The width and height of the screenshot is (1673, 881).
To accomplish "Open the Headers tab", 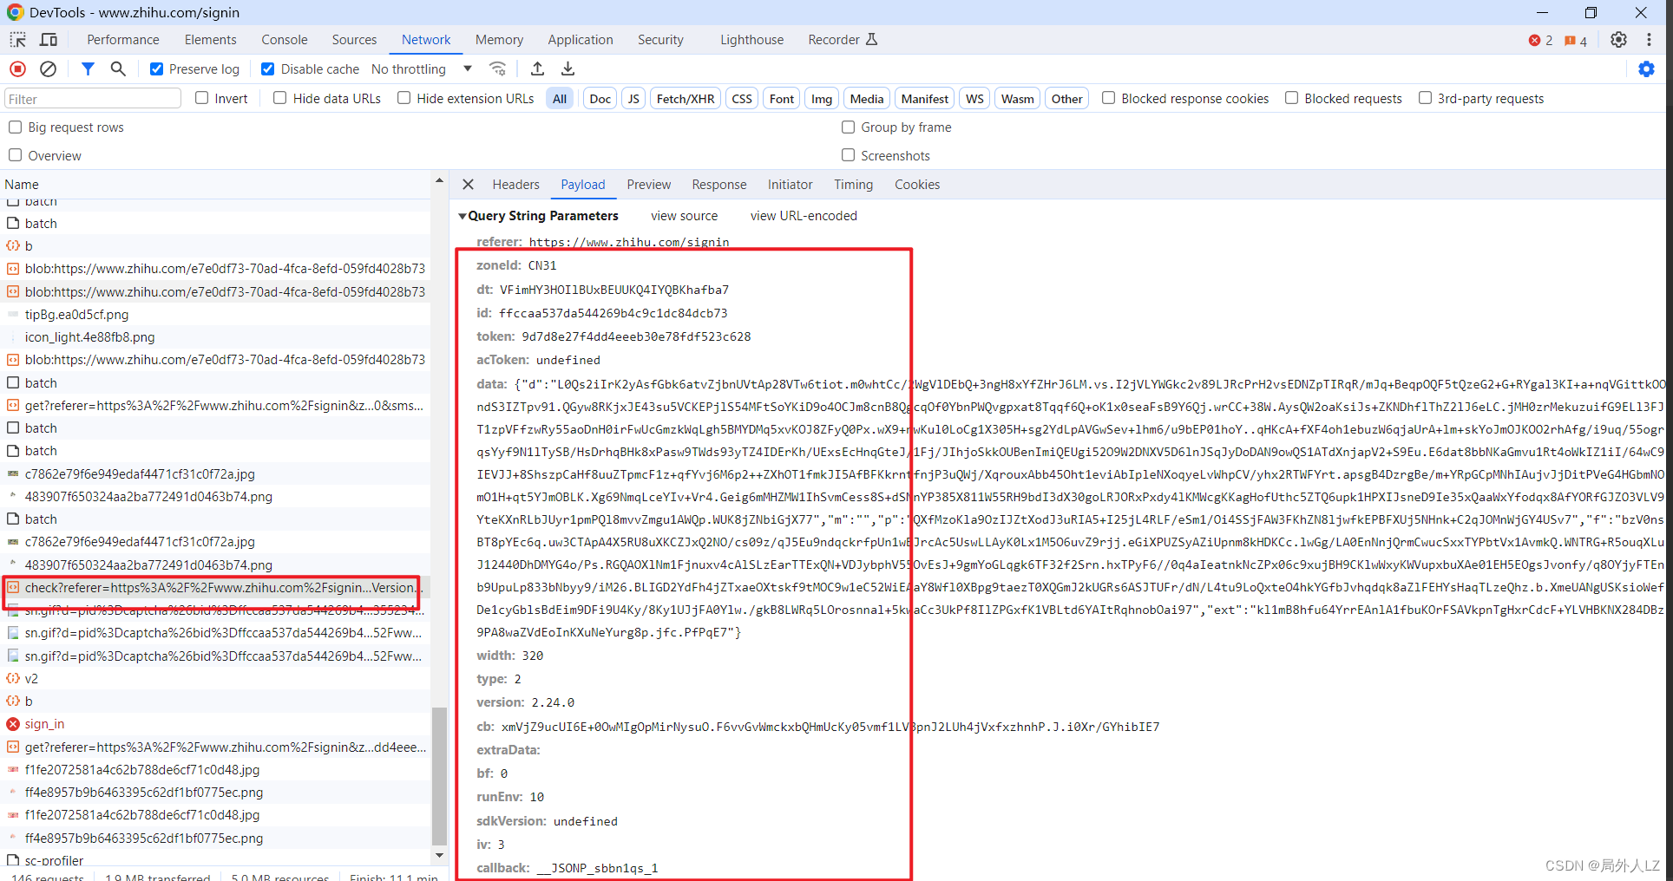I will tap(515, 185).
